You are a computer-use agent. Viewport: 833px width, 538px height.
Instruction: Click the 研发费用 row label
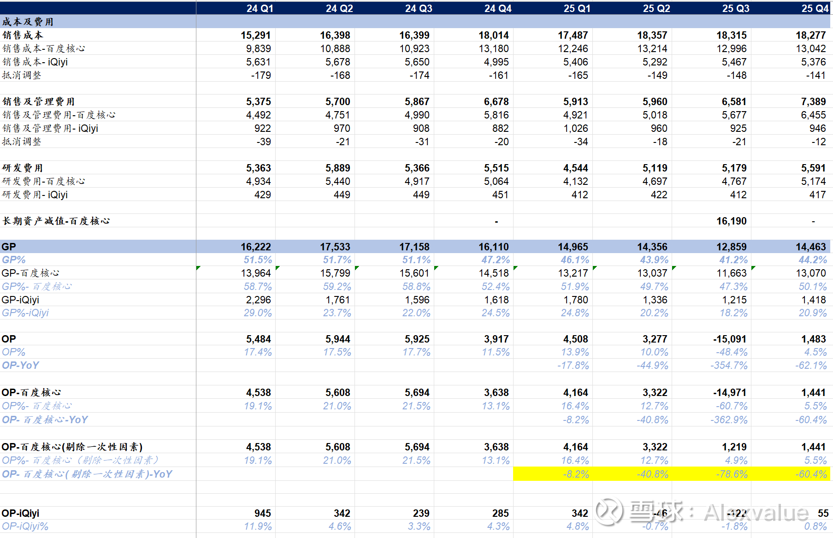(23, 168)
